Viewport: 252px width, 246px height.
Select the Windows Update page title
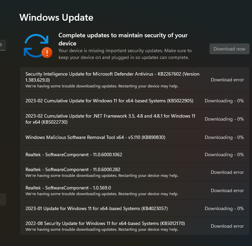click(x=56, y=17)
